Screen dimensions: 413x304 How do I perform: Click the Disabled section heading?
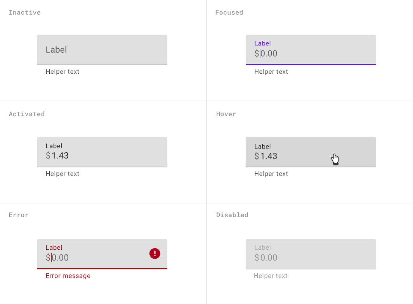(232, 215)
